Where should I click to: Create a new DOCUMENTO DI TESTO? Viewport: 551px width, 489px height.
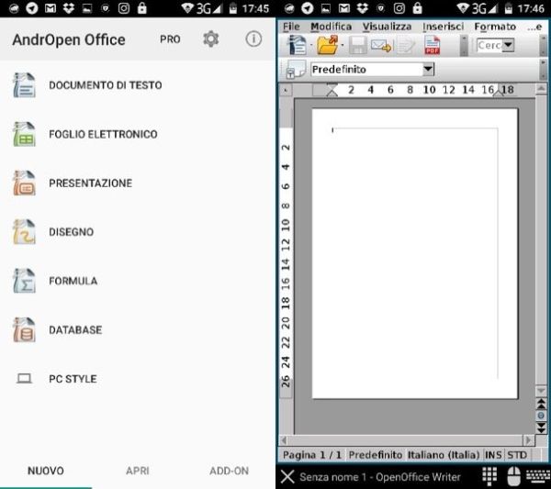click(105, 85)
